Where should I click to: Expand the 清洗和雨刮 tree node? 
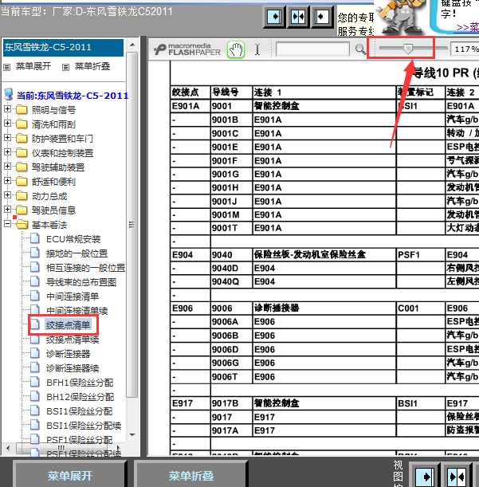pos(8,123)
